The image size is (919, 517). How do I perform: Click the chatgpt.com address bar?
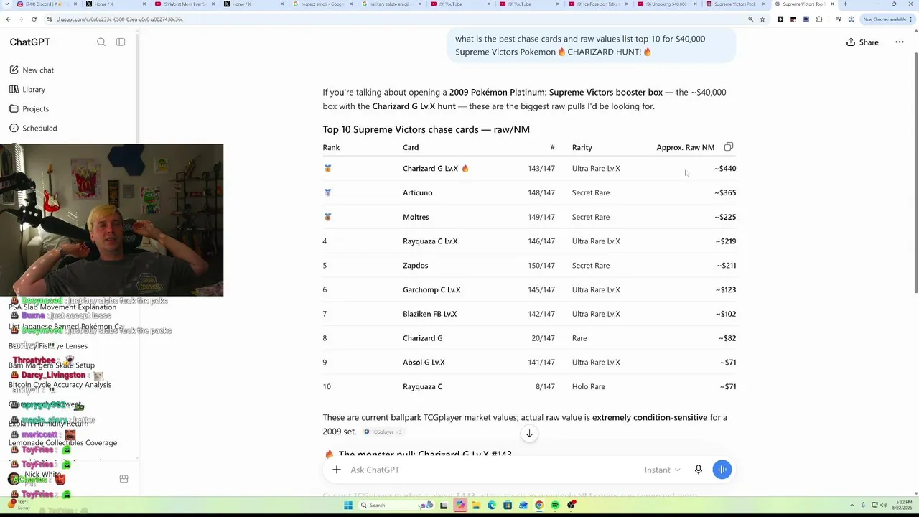(x=395, y=19)
